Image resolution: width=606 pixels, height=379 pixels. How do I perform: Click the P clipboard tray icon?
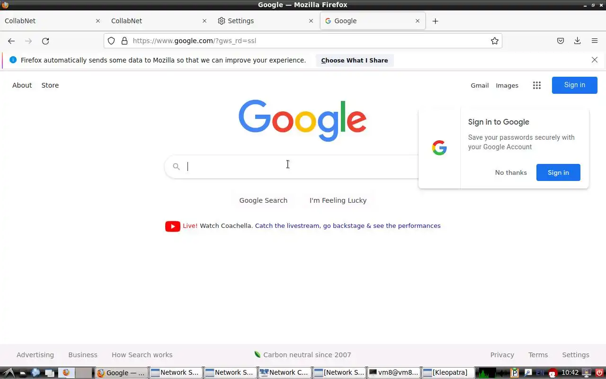click(515, 372)
